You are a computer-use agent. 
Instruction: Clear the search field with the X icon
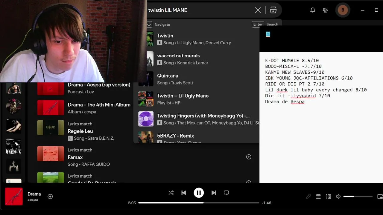pos(258,10)
